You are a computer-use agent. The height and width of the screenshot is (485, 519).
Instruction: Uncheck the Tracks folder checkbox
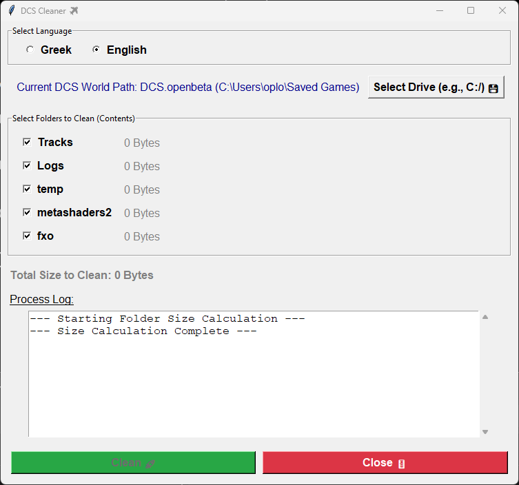(27, 142)
